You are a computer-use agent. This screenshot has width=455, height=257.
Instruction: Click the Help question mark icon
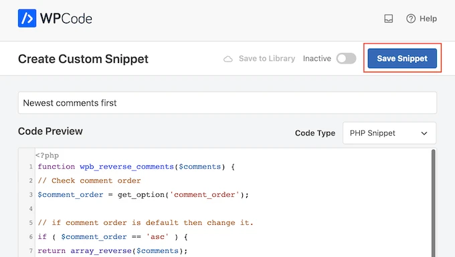tap(411, 19)
